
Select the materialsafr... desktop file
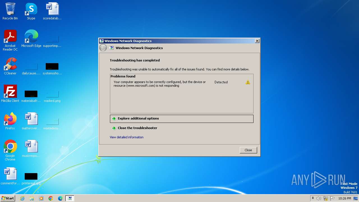pyautogui.click(x=31, y=96)
